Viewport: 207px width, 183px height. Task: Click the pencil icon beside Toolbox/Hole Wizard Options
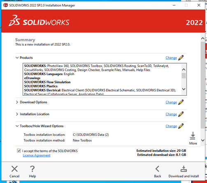pyautogui.click(x=181, y=126)
